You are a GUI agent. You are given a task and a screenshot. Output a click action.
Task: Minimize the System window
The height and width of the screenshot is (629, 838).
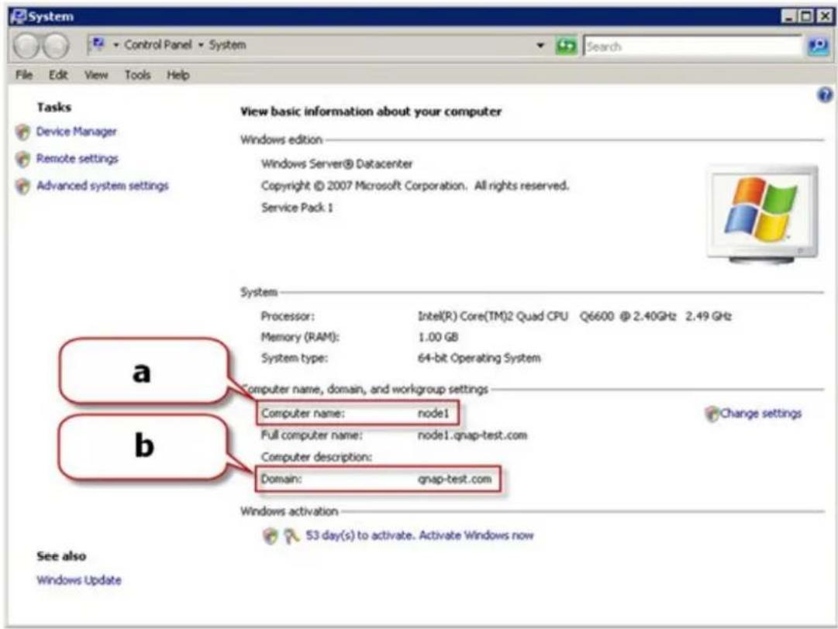[x=789, y=16]
